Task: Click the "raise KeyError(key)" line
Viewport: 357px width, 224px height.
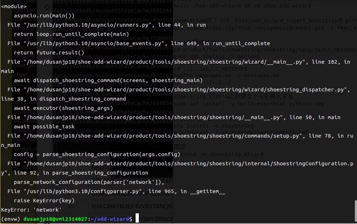Action: tap(44, 200)
